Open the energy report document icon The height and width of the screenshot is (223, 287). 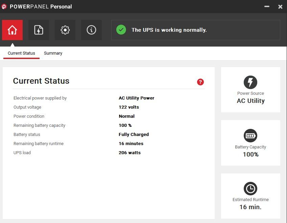click(39, 30)
